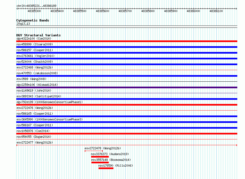Open esv3645990 (1000GenomesConsortiumPhase3) label
This screenshot has width=245, height=179.
point(50,119)
